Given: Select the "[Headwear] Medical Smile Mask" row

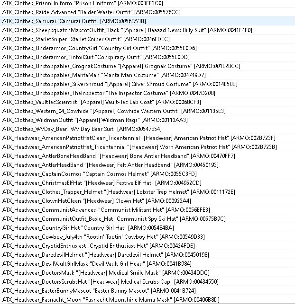Looking at the screenshot, I should [147, 273].
